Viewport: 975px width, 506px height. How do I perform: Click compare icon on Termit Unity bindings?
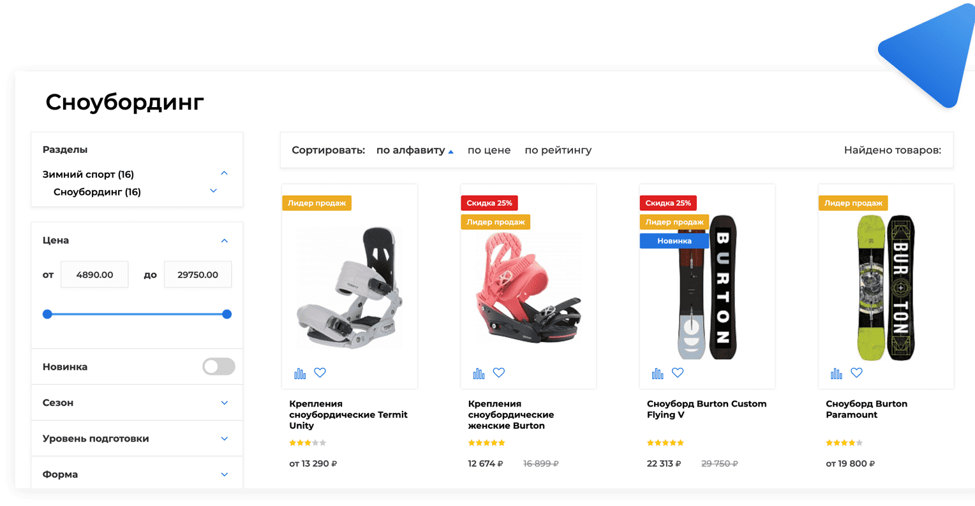(300, 373)
